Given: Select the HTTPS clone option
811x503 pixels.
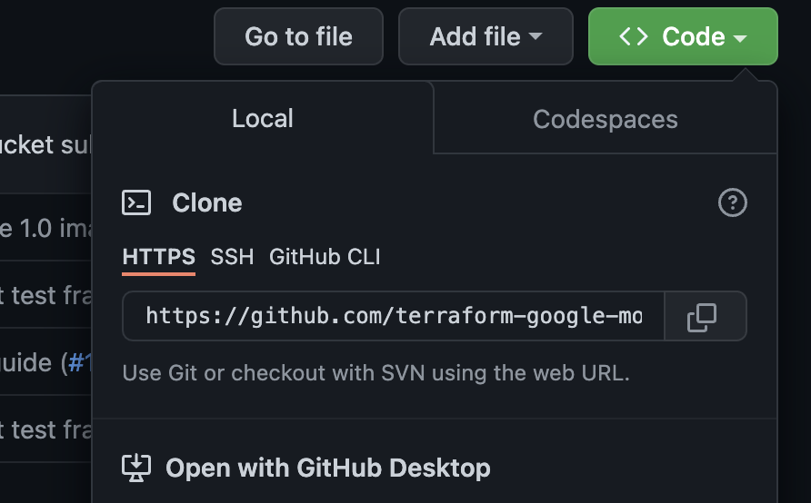Looking at the screenshot, I should tap(158, 257).
